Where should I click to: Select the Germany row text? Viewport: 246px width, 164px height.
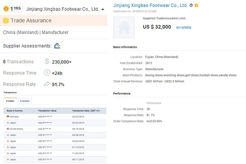pyautogui.click(x=14, y=117)
